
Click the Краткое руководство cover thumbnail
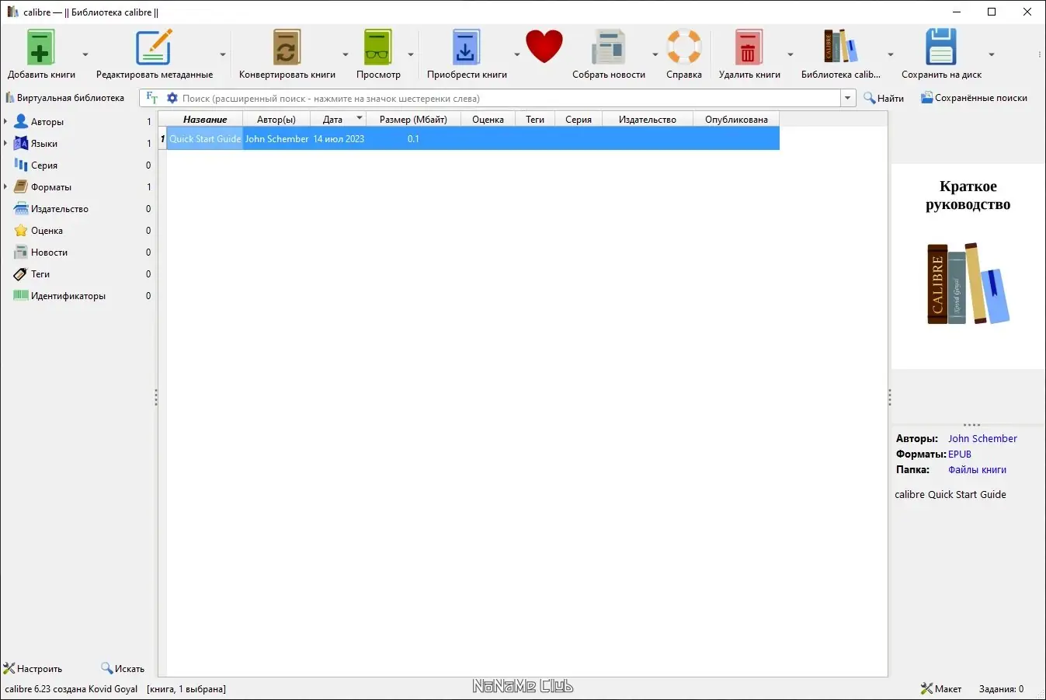pos(968,266)
